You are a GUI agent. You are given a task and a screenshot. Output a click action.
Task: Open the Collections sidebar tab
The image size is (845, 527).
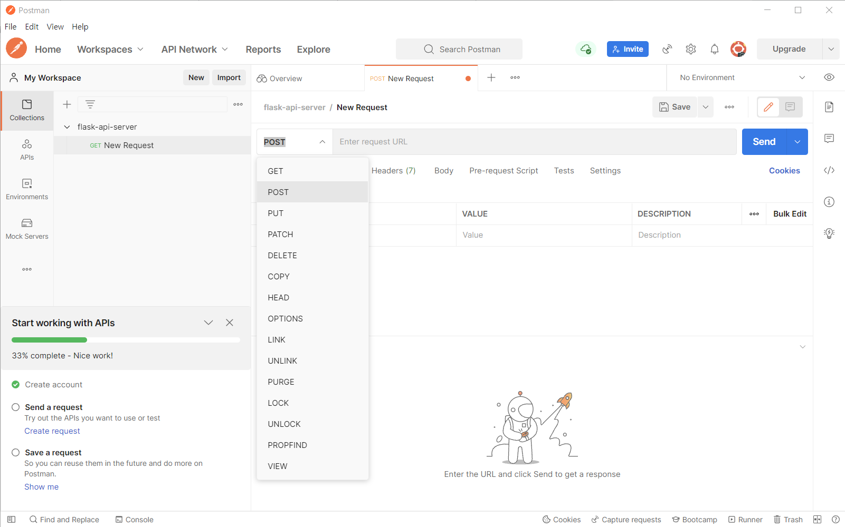pos(27,110)
